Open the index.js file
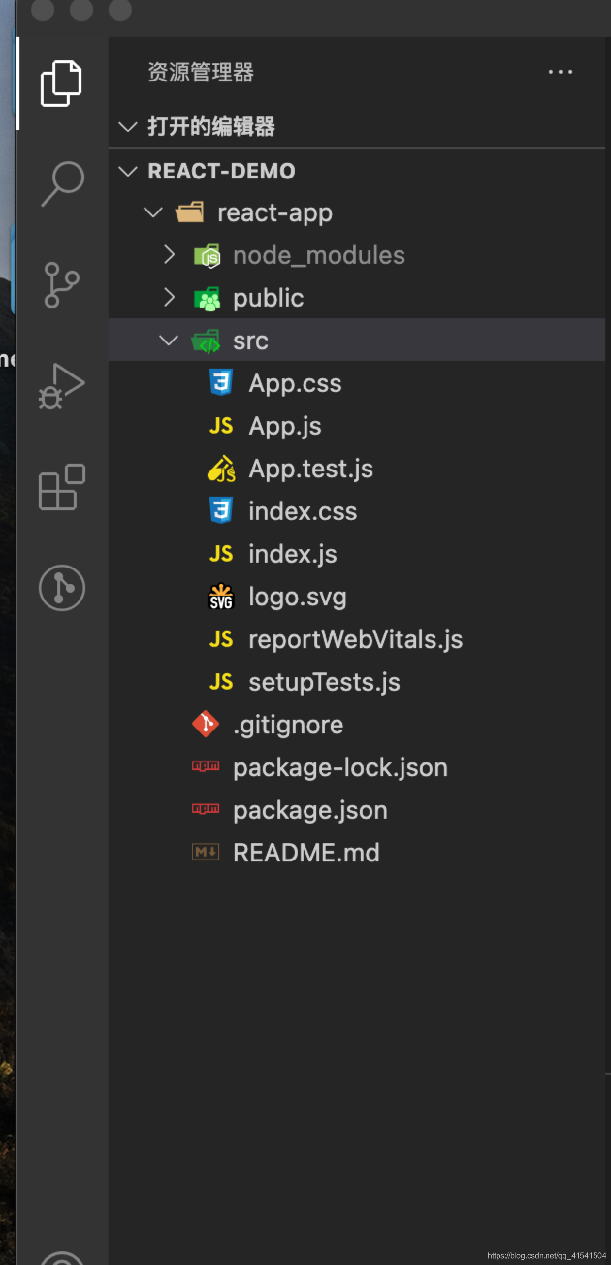Screen dimensions: 611x1265 pos(292,554)
